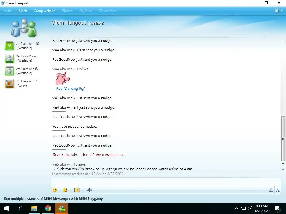Launch Google Chrome from the taskbar
Viewport: 286px width, 214px height.
pos(48,208)
